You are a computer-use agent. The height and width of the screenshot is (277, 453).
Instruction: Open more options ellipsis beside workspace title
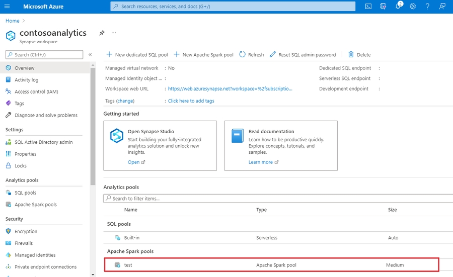114,33
